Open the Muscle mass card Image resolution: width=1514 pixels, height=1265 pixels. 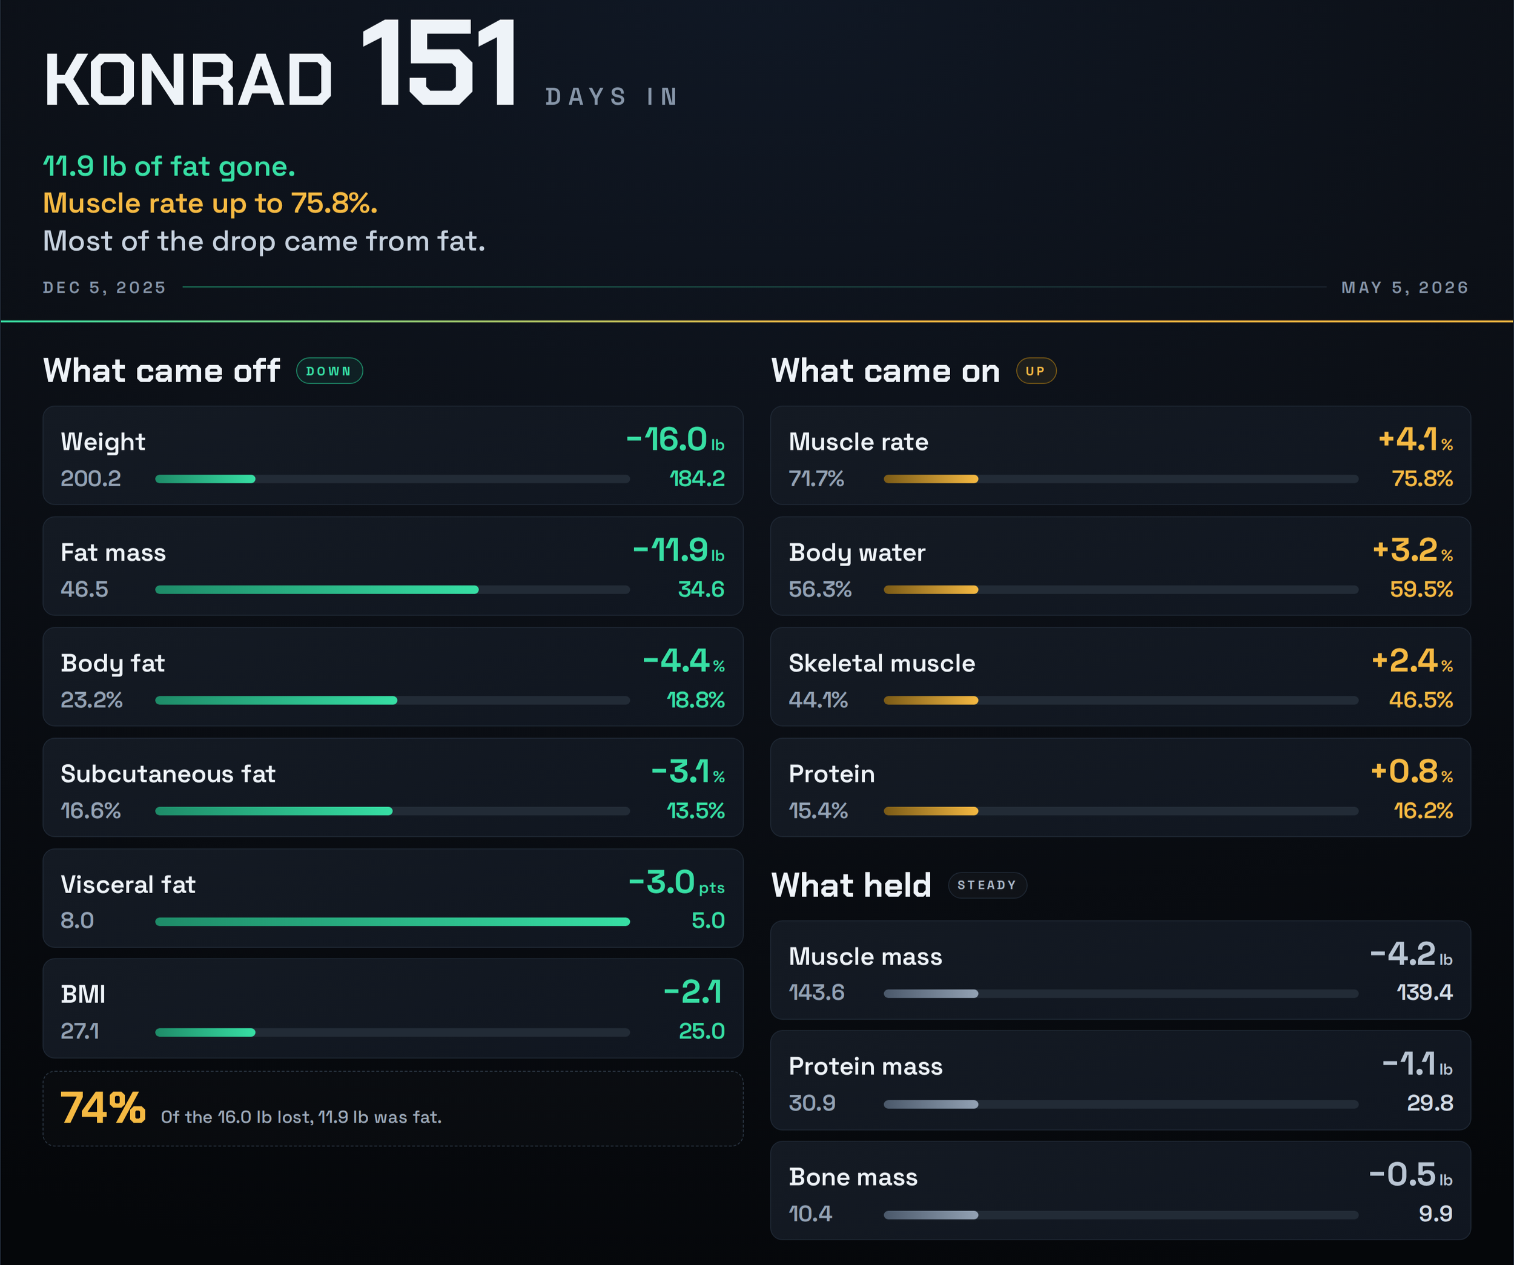pyautogui.click(x=1120, y=970)
